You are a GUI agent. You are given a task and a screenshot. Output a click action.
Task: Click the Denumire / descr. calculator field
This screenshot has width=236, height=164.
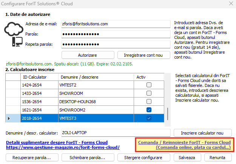point(116,133)
